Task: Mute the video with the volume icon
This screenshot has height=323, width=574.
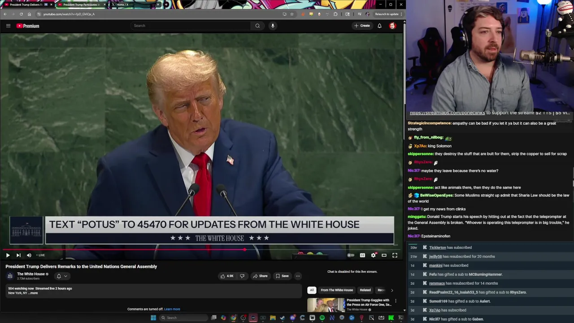Action: (29, 255)
